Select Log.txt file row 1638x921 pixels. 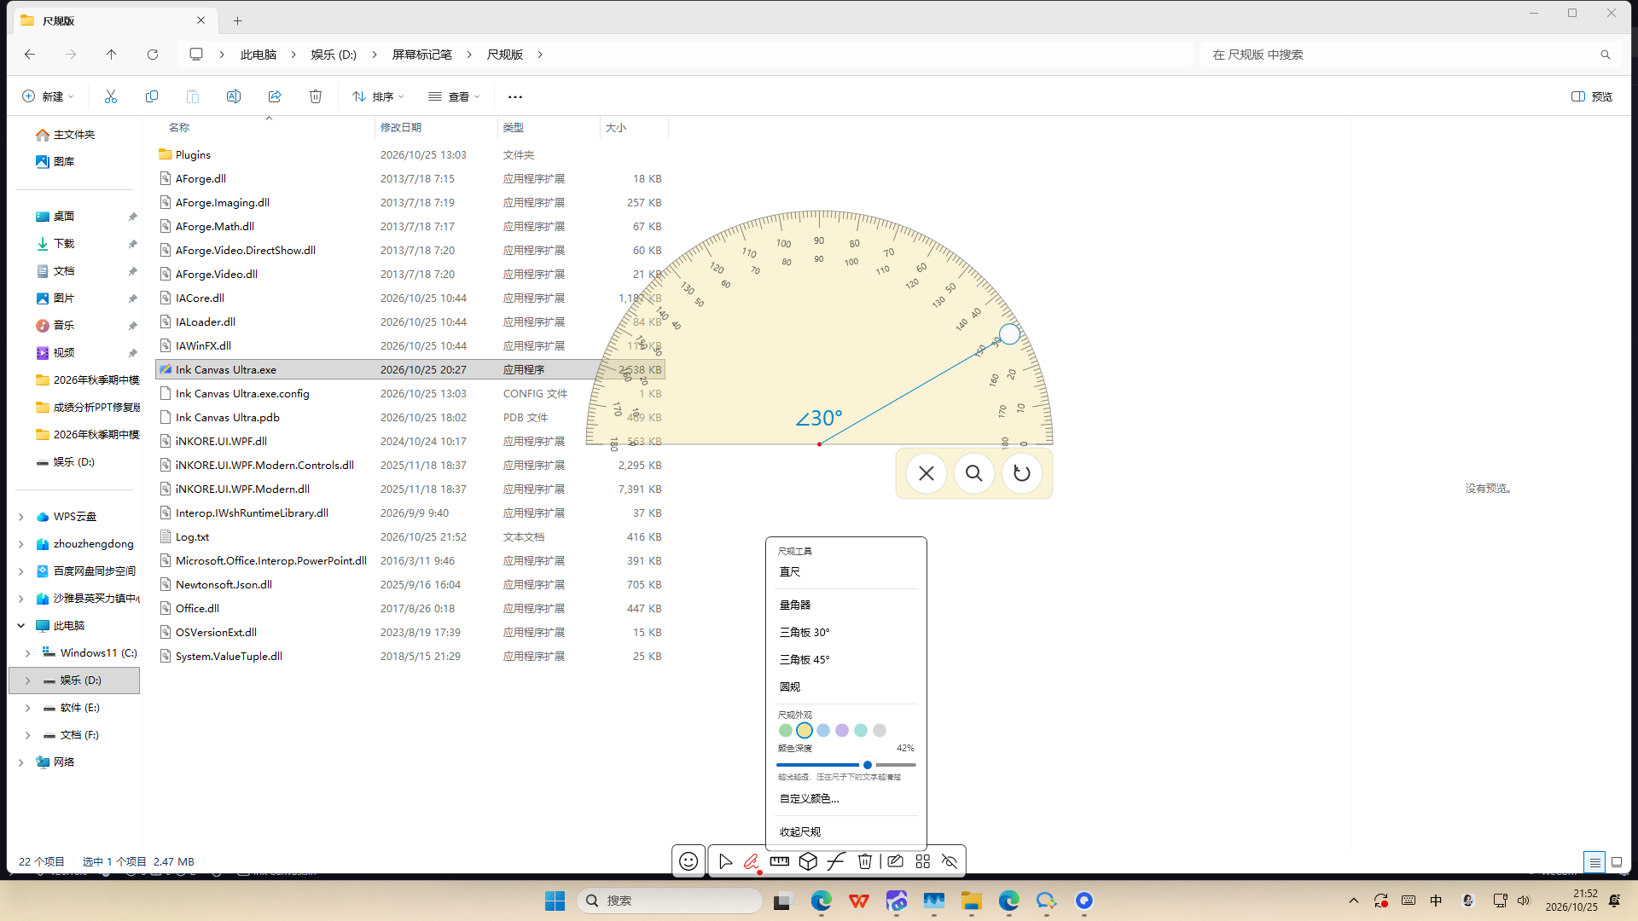coord(410,537)
